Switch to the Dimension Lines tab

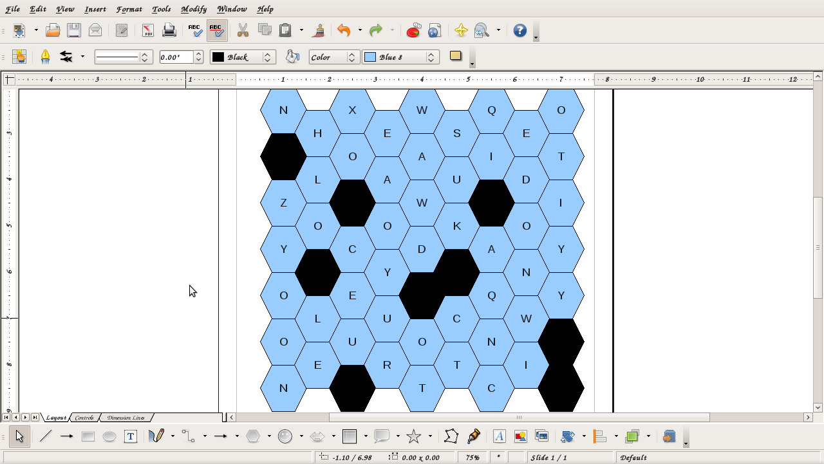(126, 418)
